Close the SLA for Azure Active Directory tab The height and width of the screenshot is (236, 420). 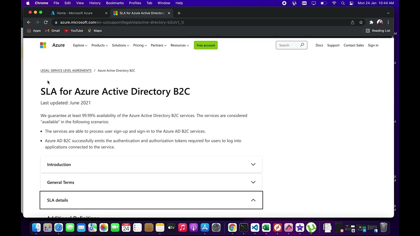pos(169,13)
